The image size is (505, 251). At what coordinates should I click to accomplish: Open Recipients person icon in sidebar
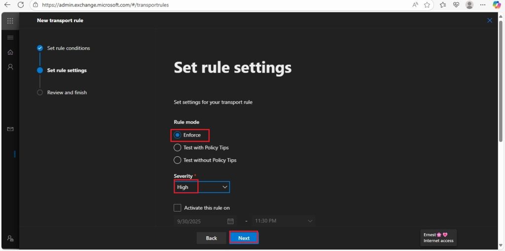click(10, 67)
